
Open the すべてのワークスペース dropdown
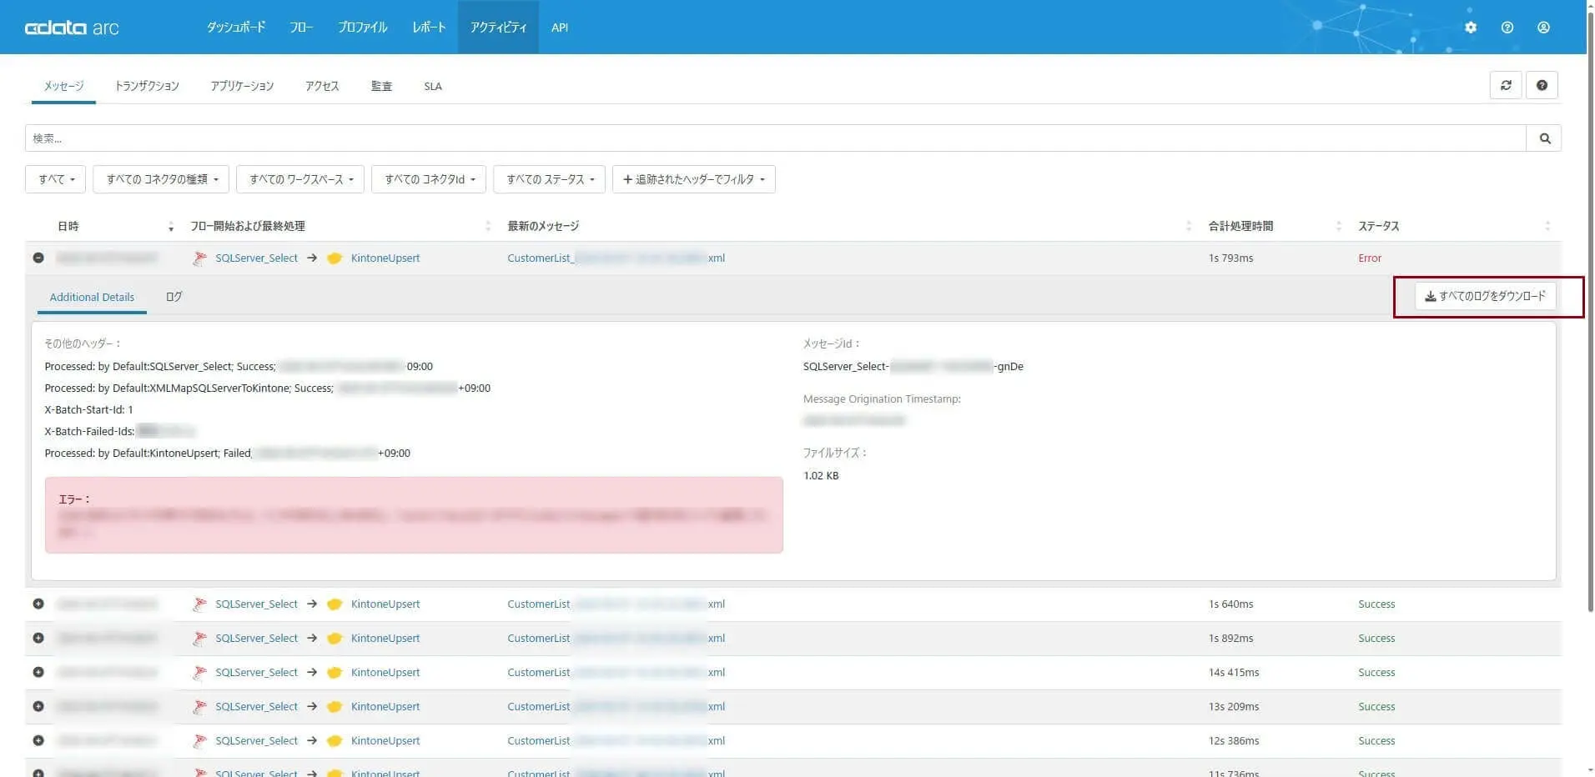300,179
